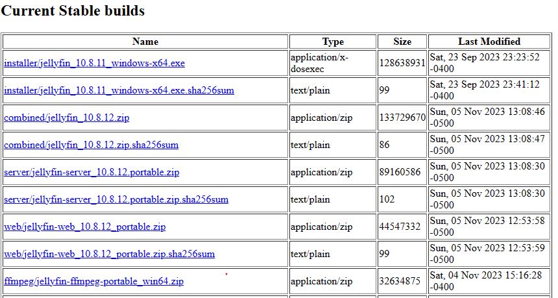Download the installer windows-x64.exe.sha256sum file

coord(119,91)
